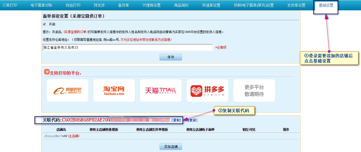Screen dimensions: 361x152
Task: Open the 代理商设置 tab
Action: (151, 5)
